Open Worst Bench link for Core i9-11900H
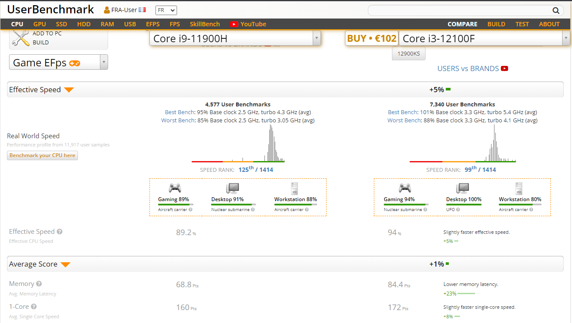The width and height of the screenshot is (572, 323). (178, 121)
